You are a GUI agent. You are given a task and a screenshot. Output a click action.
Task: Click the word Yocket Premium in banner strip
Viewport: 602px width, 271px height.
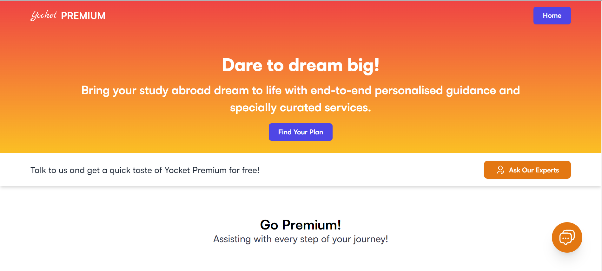(195, 170)
